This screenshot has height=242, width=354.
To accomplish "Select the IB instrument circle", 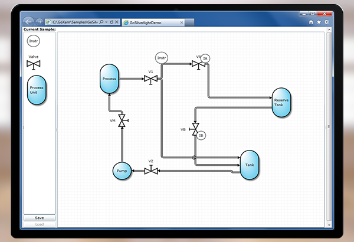I will [x=201, y=135].
